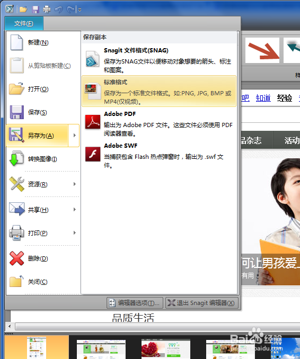Choose 打开(O) in the file menu
This screenshot has height=359, width=300.
point(43,89)
